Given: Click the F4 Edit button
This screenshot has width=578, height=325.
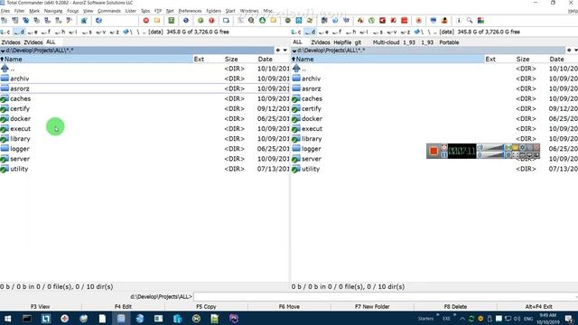Looking at the screenshot, I should click(x=123, y=307).
